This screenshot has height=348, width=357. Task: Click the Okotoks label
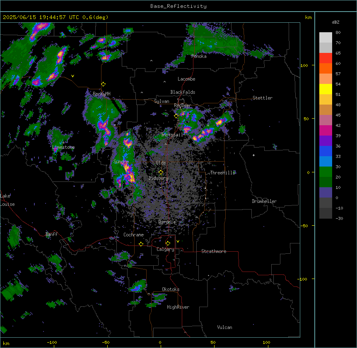click(x=171, y=289)
